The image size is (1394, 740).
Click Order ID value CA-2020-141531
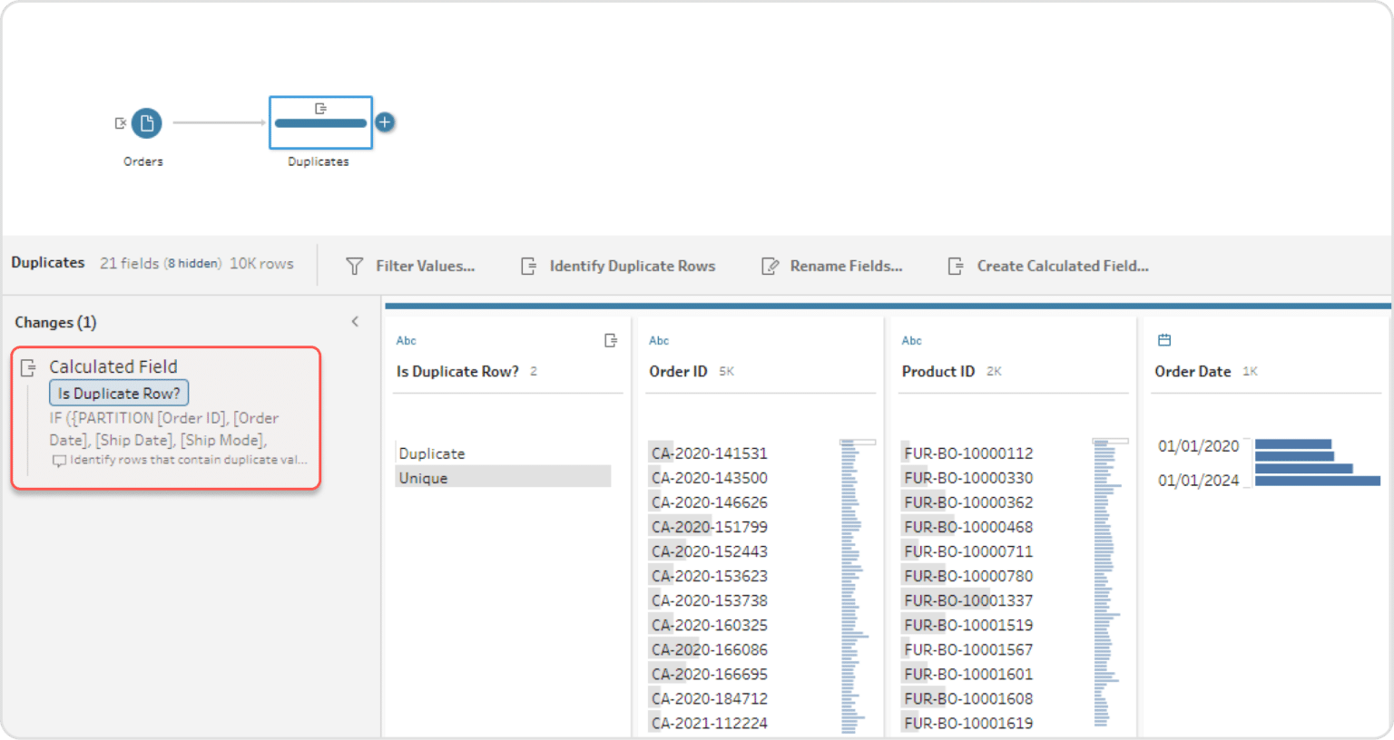coord(710,453)
